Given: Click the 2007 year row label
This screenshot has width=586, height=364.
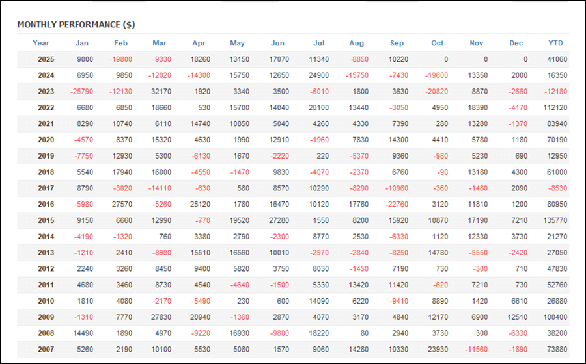Looking at the screenshot, I should tap(46, 349).
